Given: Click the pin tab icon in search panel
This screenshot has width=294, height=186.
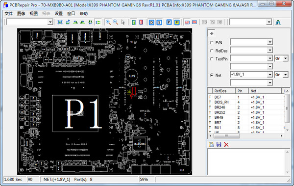Looking at the screenshot, I should (212, 33).
